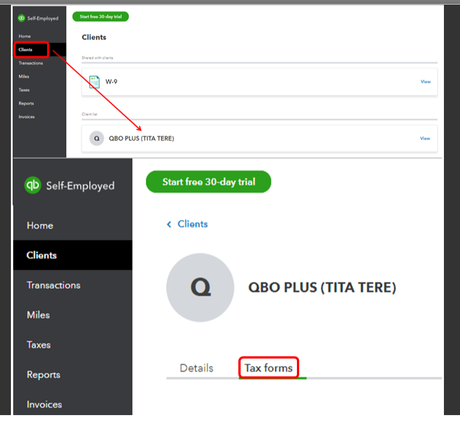
Task: Open Reports in the upper small sidebar
Action: pyautogui.click(x=26, y=103)
